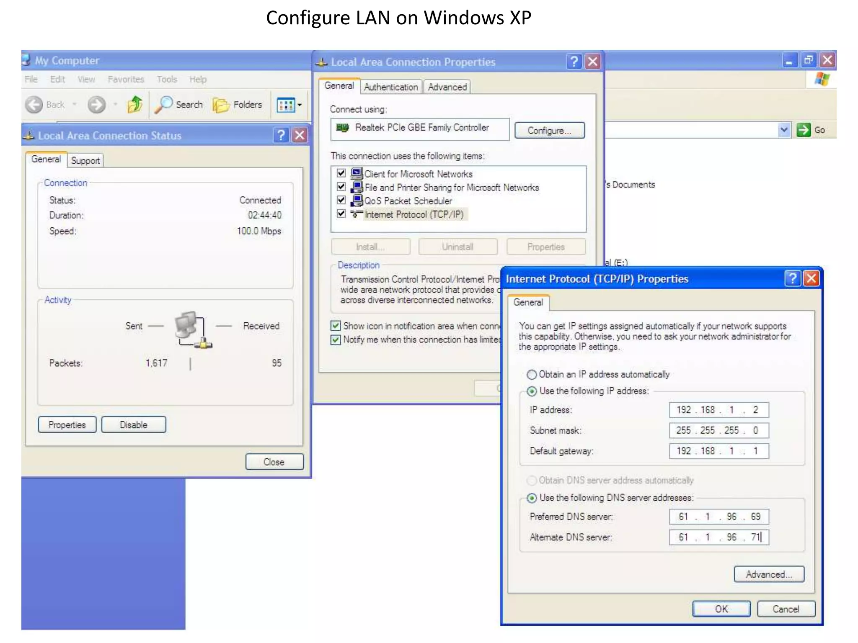Click help icon in Connection Status dialog

point(281,135)
